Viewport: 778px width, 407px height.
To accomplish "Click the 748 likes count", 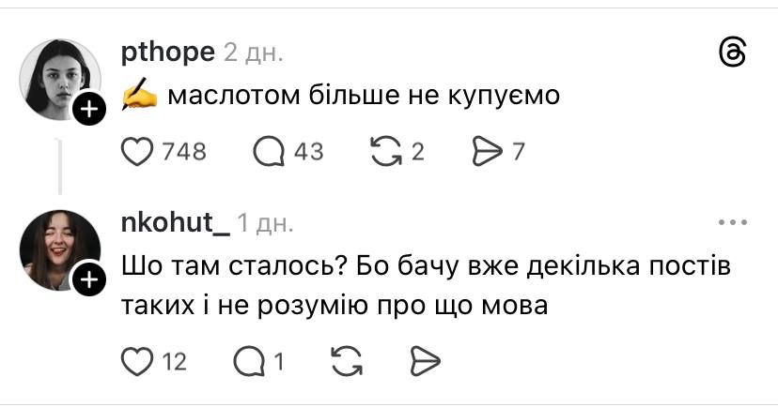I will click(x=185, y=151).
